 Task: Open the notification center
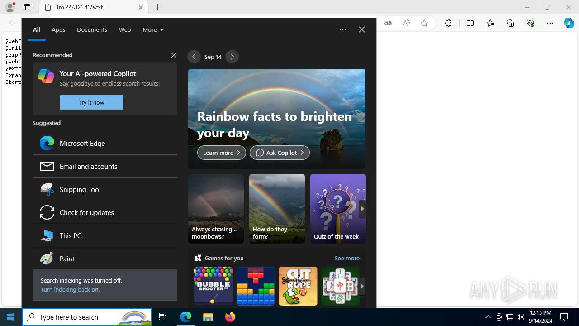coord(565,317)
